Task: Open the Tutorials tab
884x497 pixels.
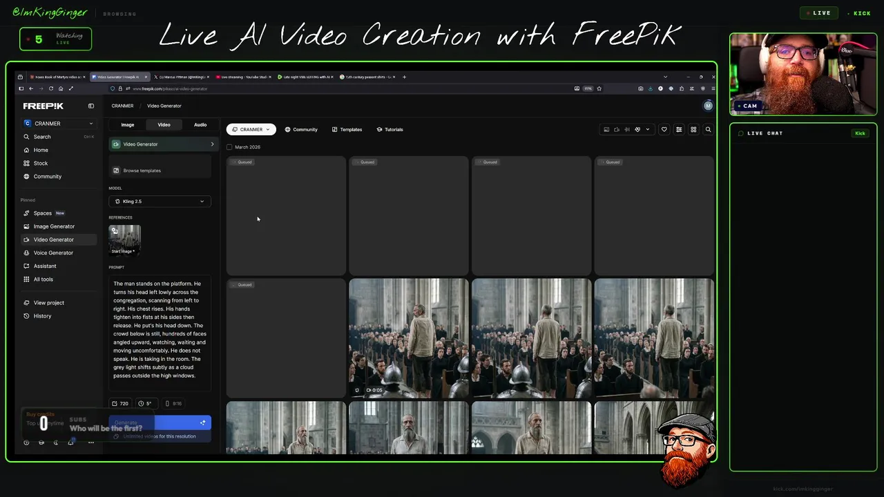Action: point(390,129)
